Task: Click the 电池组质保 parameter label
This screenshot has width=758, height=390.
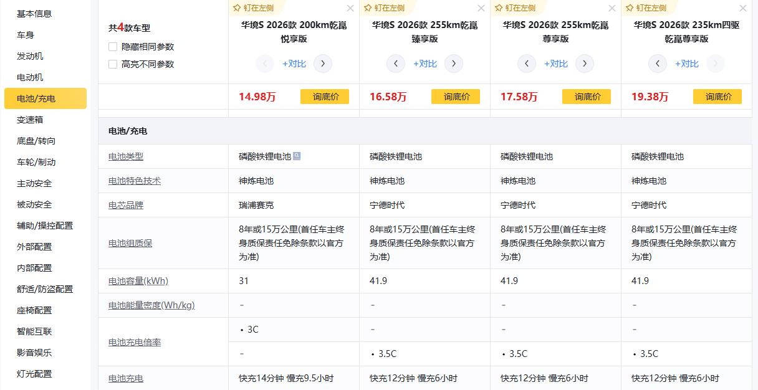Action: point(130,243)
